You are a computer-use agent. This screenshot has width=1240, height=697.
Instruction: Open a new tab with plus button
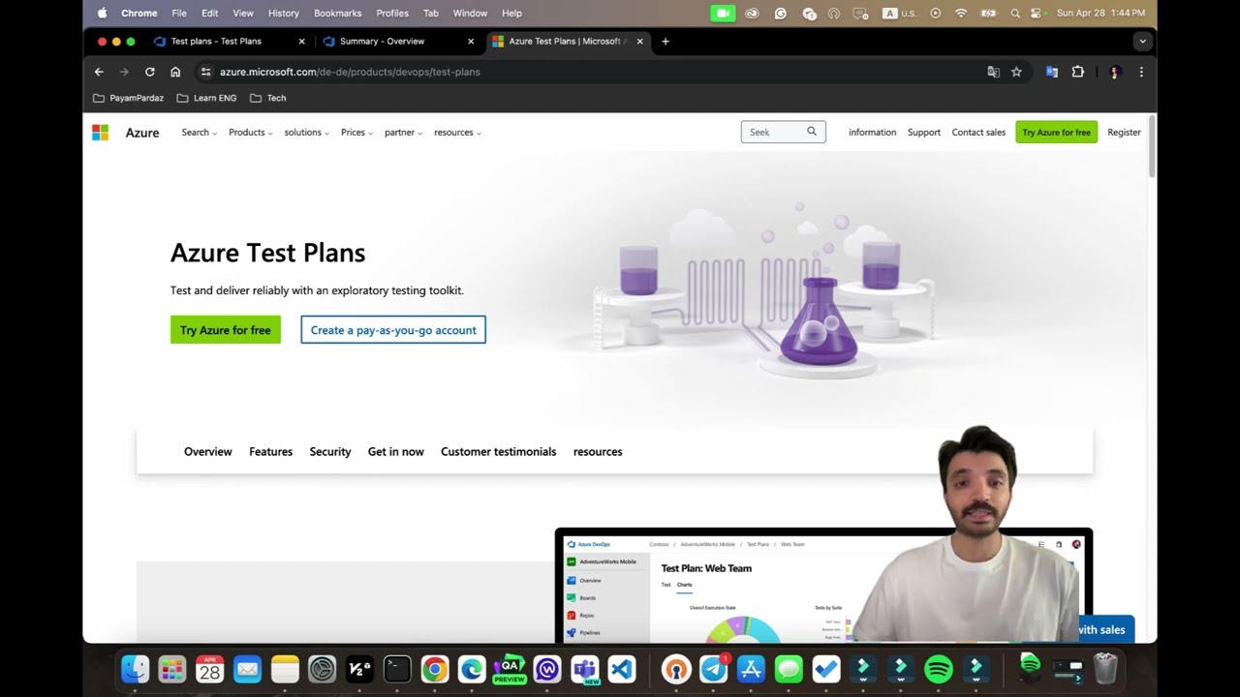point(665,42)
